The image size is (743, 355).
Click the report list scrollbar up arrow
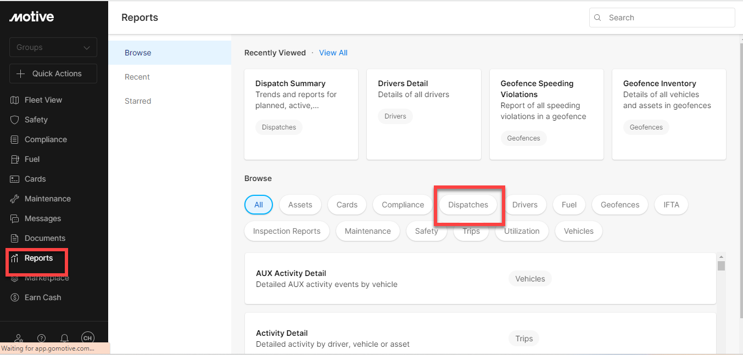(x=722, y=257)
